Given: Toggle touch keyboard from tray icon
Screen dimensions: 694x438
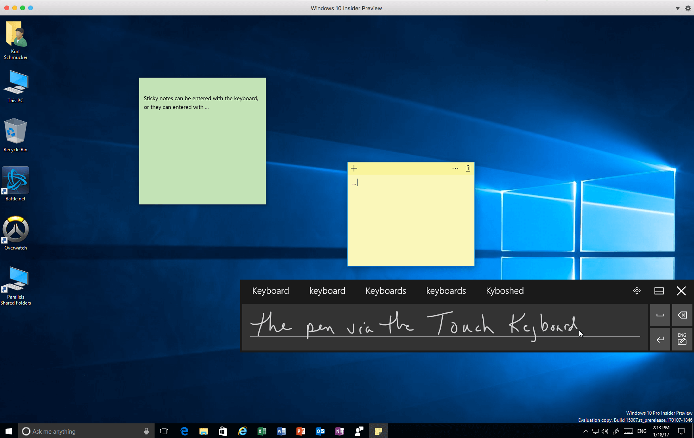Looking at the screenshot, I should click(x=628, y=431).
